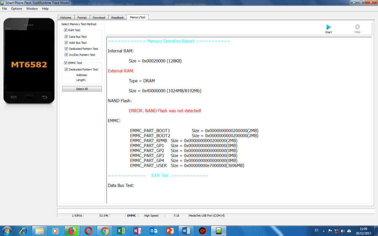Toggle EMMC Dedicated Pattern Test checkbox
Viewport: 378px width, 236px height.
[x=66, y=69]
